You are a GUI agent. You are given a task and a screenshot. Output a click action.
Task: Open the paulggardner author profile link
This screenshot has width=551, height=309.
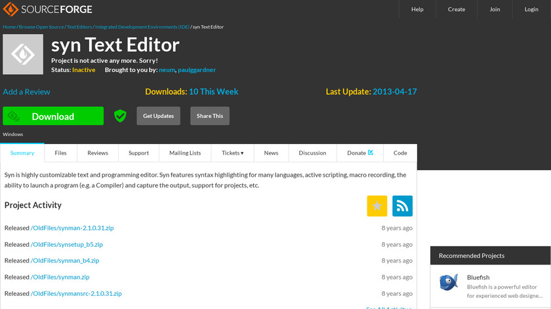pyautogui.click(x=197, y=70)
